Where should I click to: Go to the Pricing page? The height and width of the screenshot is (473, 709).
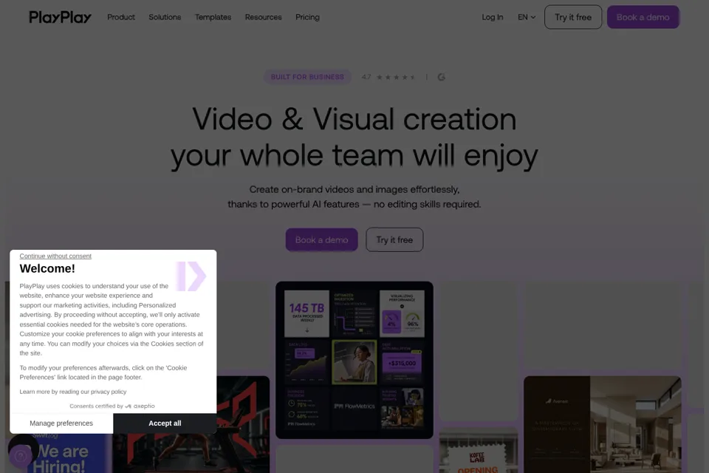307,17
